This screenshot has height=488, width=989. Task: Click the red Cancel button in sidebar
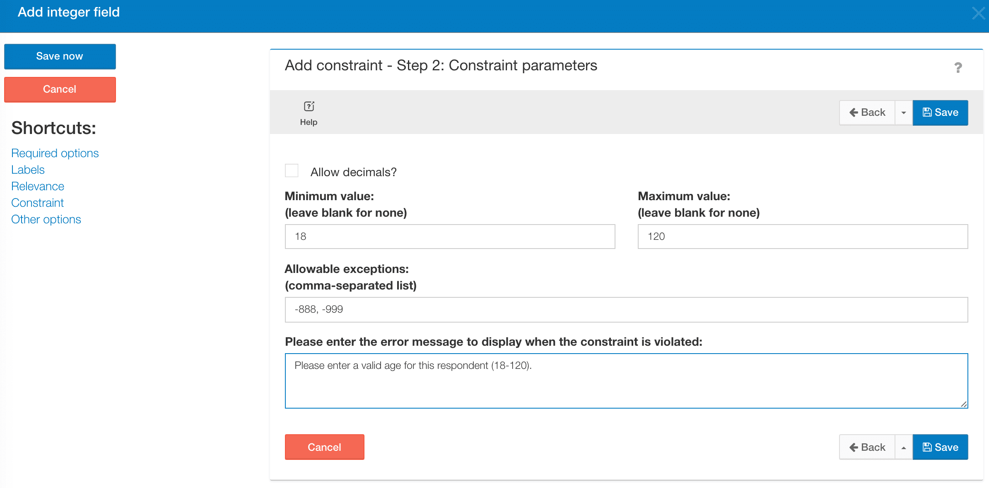[x=60, y=89]
